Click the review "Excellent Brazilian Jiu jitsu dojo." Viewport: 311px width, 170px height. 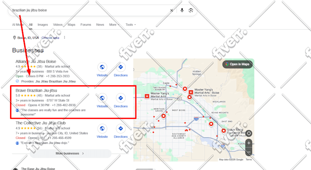click(45, 143)
